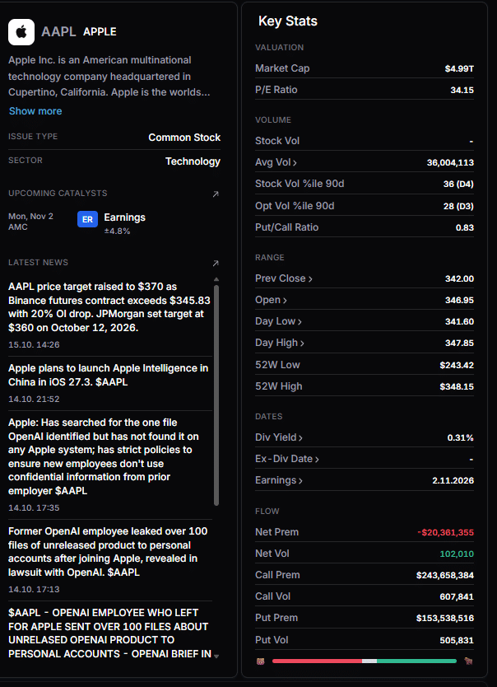Click the bull icon beside flow bar
The height and width of the screenshot is (687, 497).
(469, 661)
